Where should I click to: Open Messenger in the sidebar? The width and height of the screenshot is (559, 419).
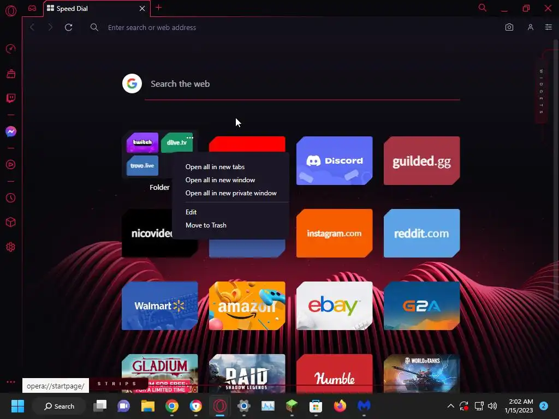click(11, 131)
